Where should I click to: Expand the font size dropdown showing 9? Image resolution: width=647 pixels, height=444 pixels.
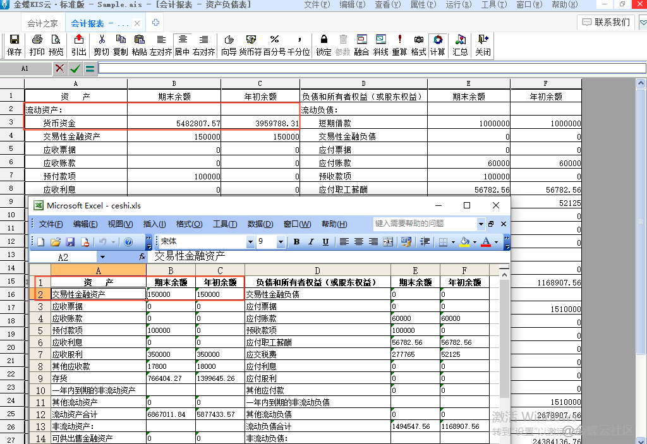point(281,242)
